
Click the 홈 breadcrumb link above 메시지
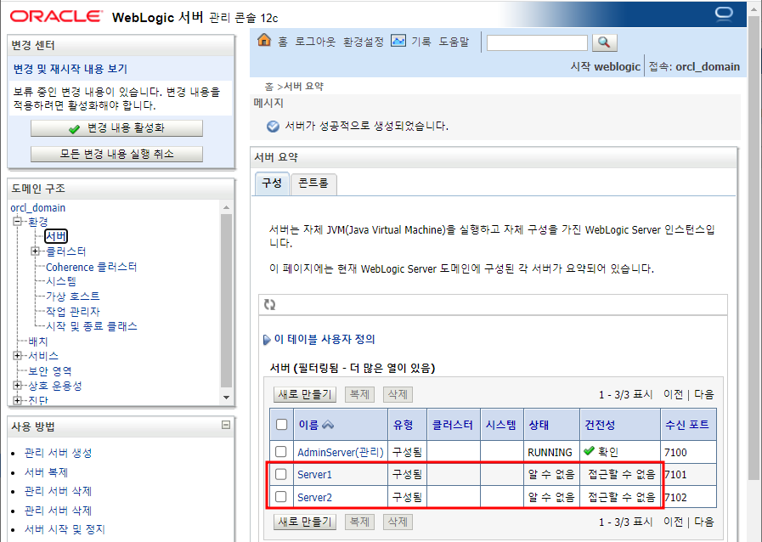click(x=268, y=87)
